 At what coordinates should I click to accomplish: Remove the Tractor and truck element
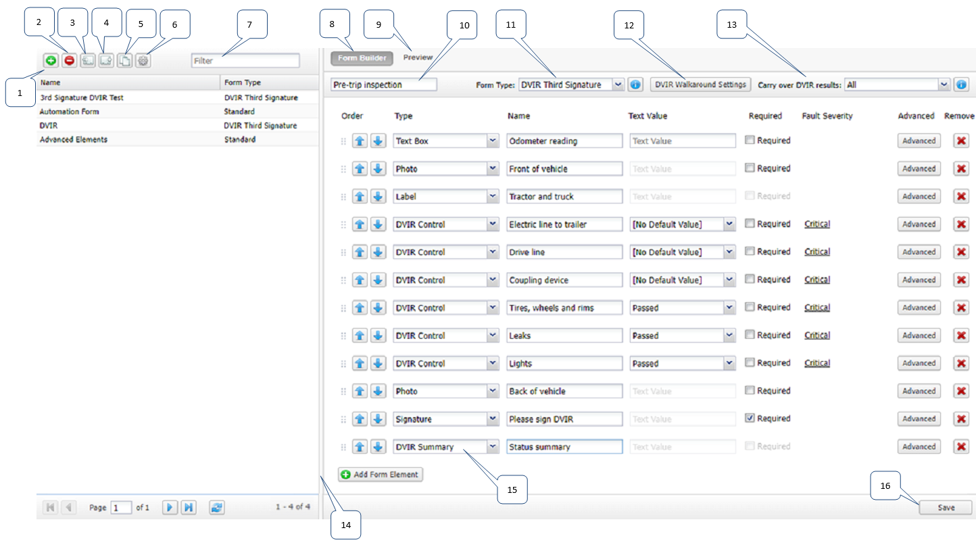[x=961, y=196]
